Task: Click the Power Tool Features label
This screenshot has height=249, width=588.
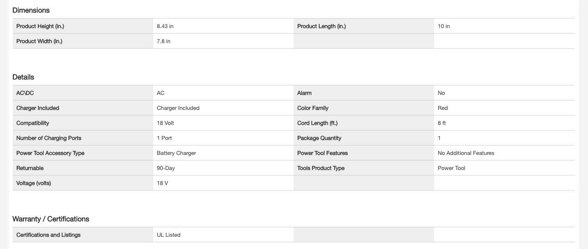Action: pyautogui.click(x=322, y=153)
